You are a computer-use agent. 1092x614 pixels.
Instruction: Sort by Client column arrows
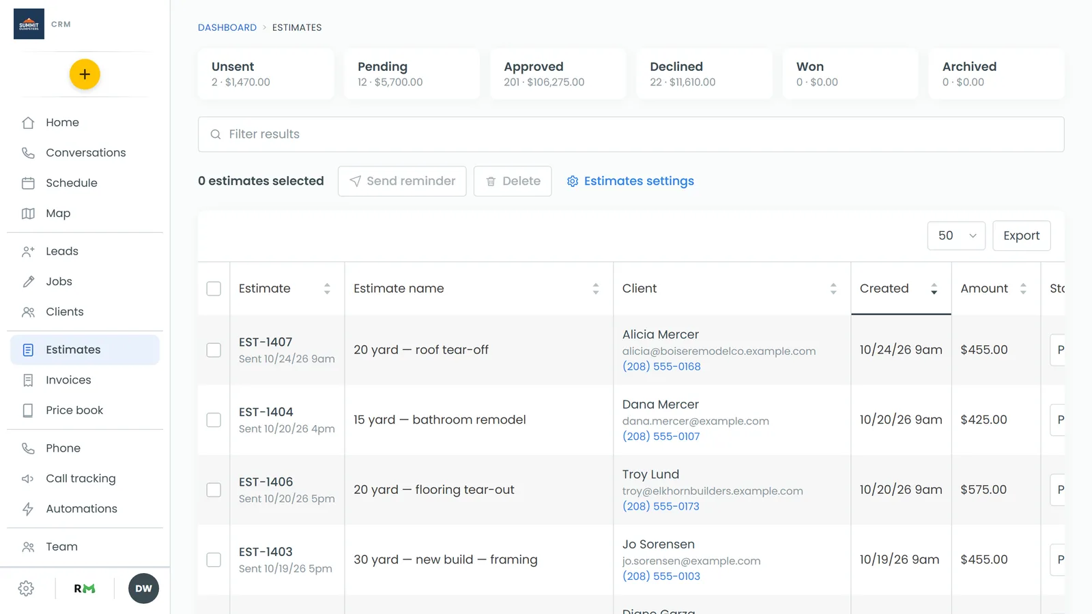click(x=833, y=289)
